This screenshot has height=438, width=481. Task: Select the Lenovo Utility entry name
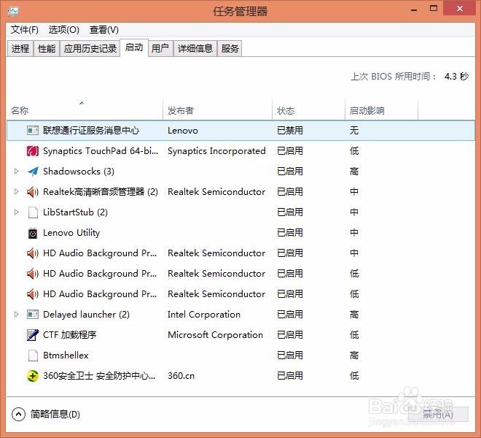pyautogui.click(x=71, y=233)
